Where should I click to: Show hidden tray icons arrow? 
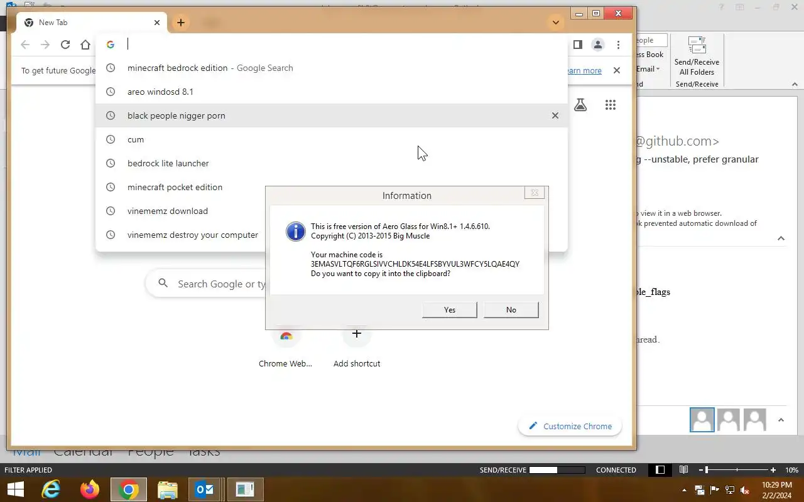tap(684, 490)
